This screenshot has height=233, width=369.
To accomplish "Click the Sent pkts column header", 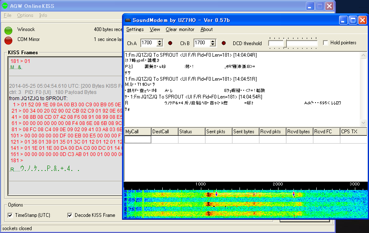I will coord(219,132).
